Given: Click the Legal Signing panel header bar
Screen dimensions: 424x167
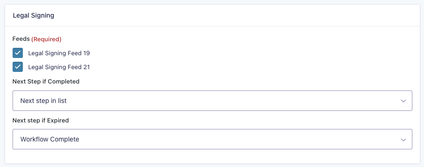Looking at the screenshot, I should (212, 15).
